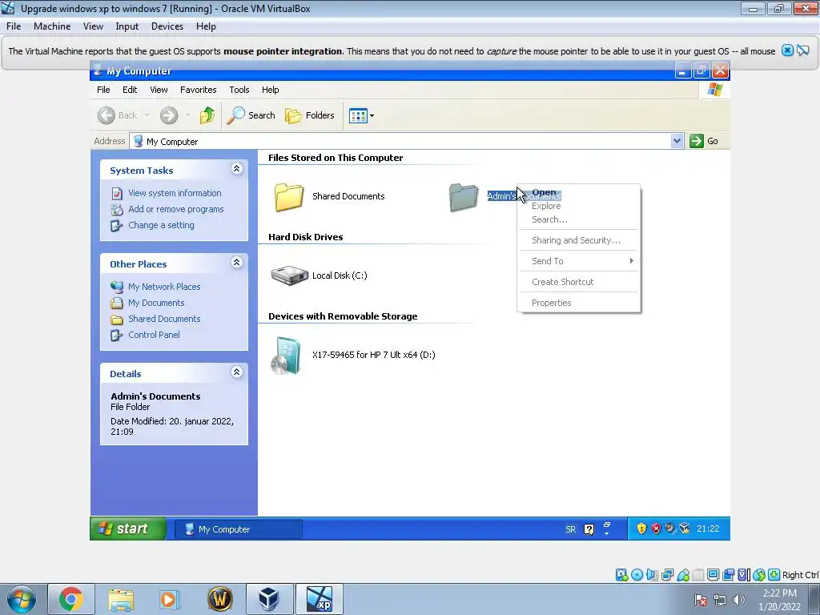Click VirtualBox display status icon
The height and width of the screenshot is (615, 820).
pos(713,575)
